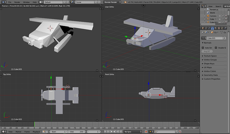Enable the Double Sided checkbox
The height and width of the screenshot is (134, 230).
click(x=216, y=48)
